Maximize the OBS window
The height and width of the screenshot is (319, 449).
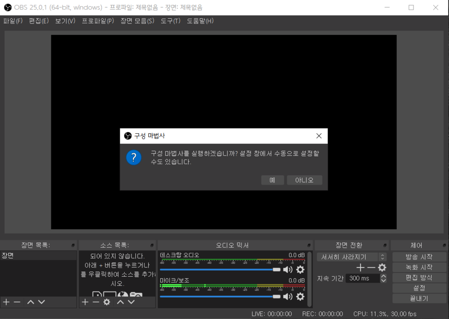411,8
